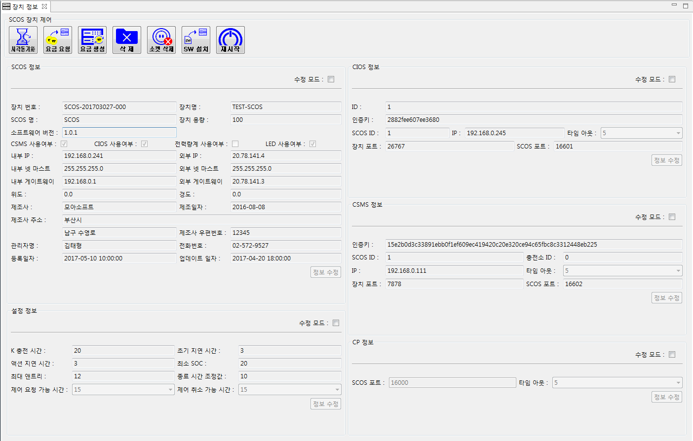
Task: Click the 재시작 restart power icon
Action: tap(231, 40)
